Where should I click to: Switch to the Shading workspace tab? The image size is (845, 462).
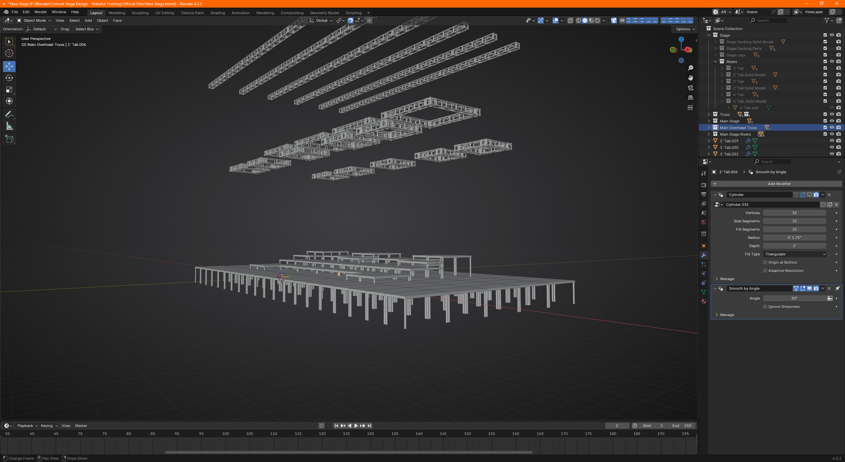(218, 13)
